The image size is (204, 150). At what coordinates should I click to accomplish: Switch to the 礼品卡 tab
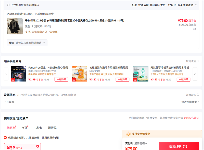(x=37, y=128)
